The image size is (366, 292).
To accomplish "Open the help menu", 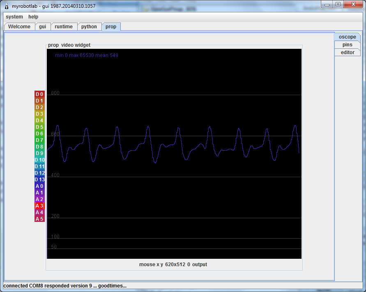I will [x=33, y=17].
